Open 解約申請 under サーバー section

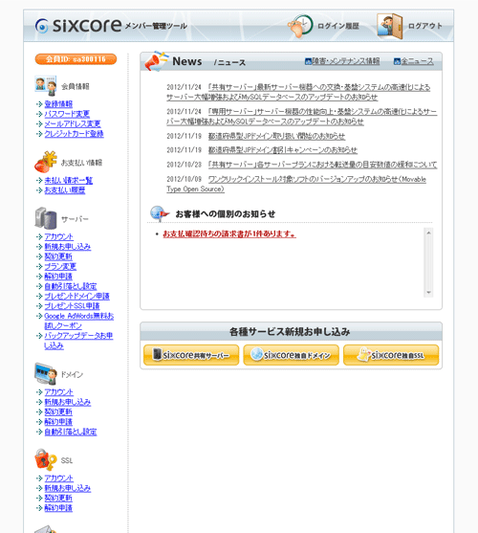click(x=58, y=276)
